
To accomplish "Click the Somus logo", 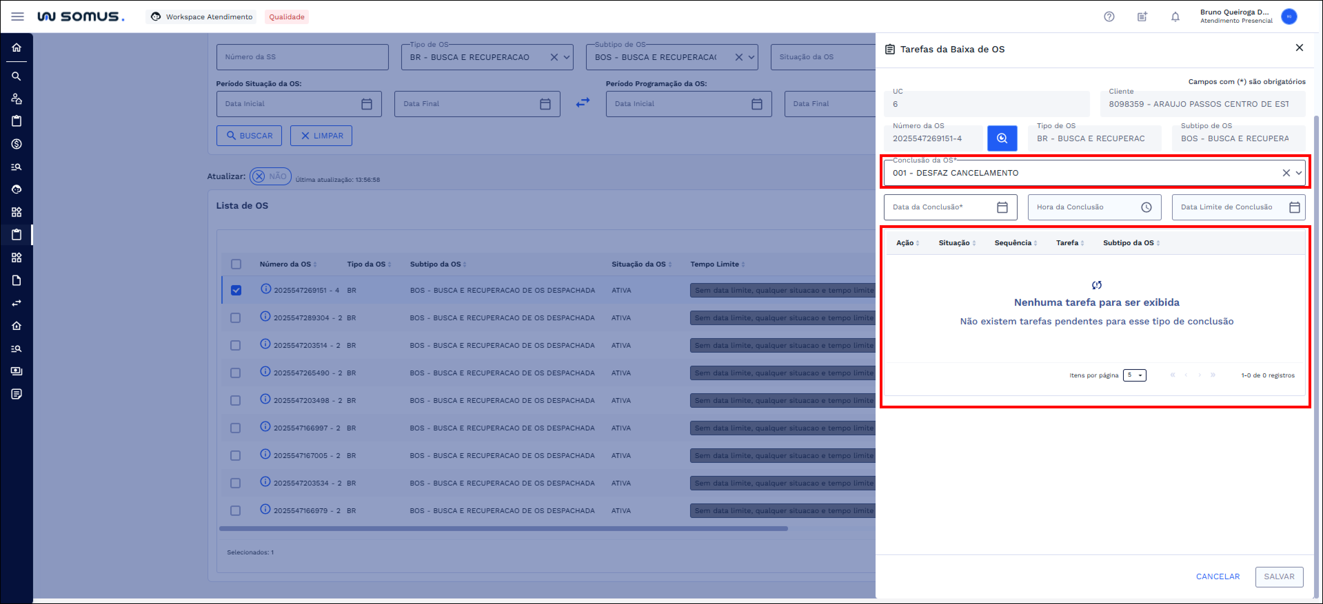I will tap(81, 17).
